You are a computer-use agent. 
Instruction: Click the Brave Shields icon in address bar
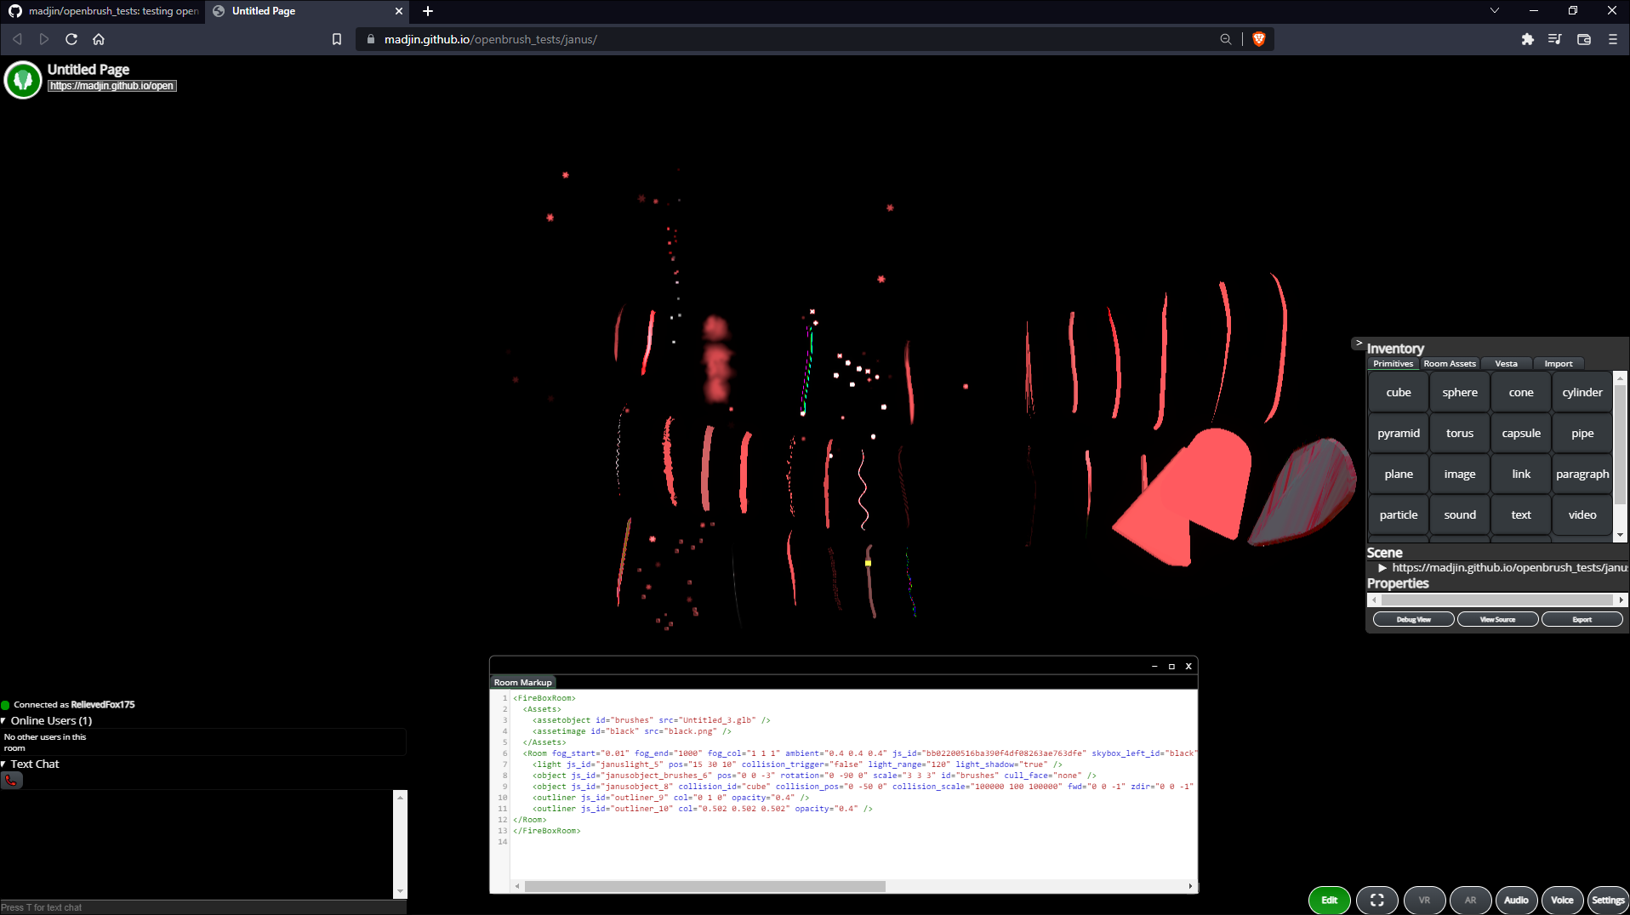click(1259, 39)
